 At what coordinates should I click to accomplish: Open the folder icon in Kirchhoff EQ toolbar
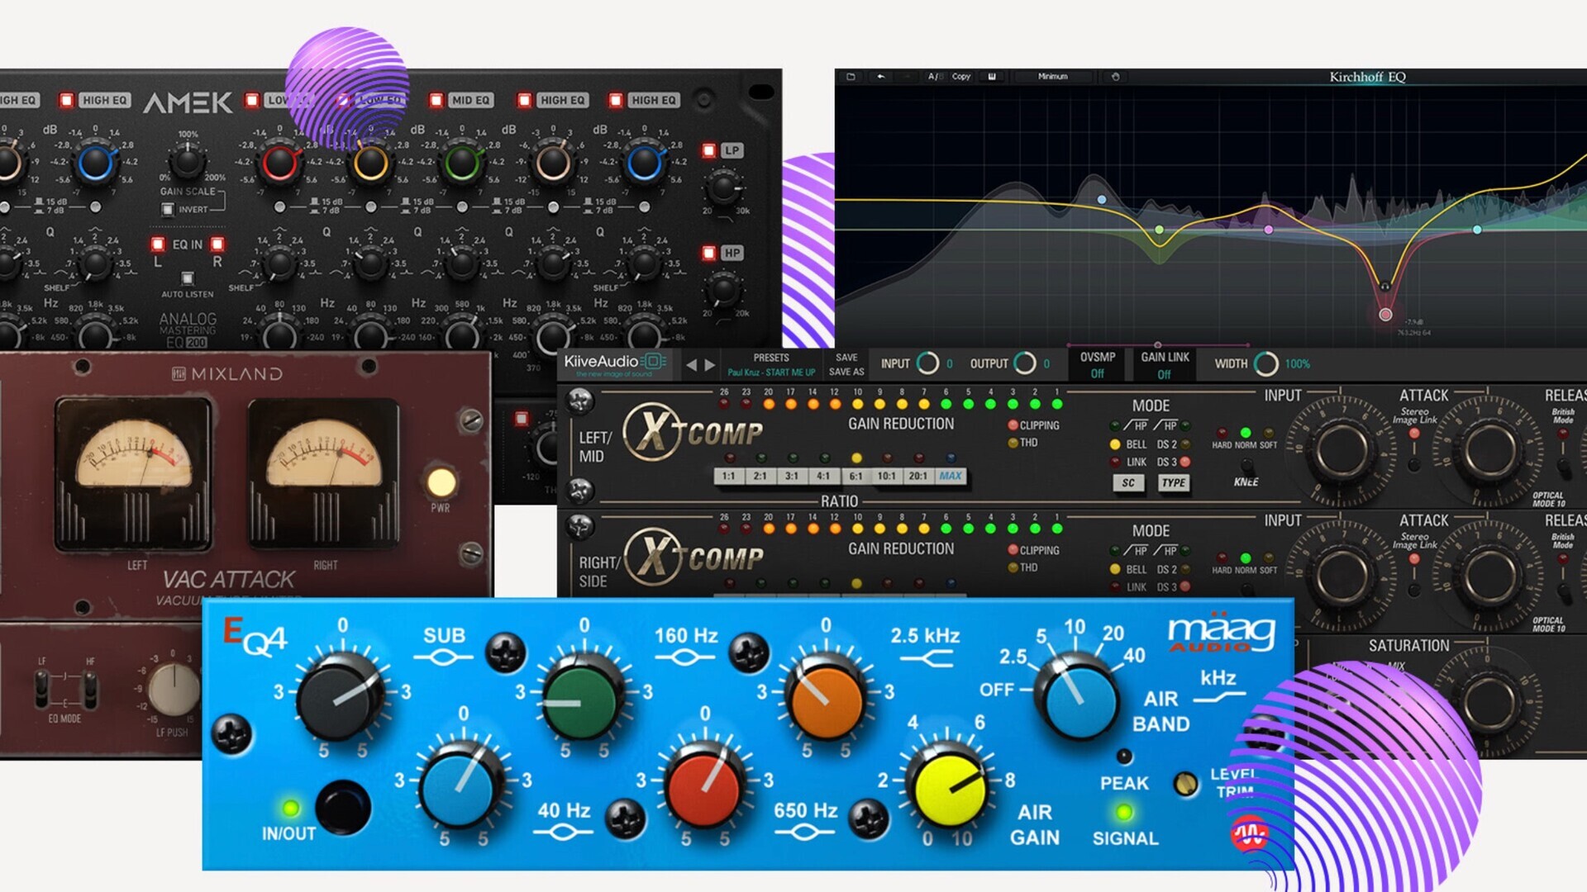pos(851,77)
